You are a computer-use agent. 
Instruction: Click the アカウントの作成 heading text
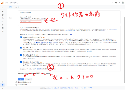click(x=25, y=13)
